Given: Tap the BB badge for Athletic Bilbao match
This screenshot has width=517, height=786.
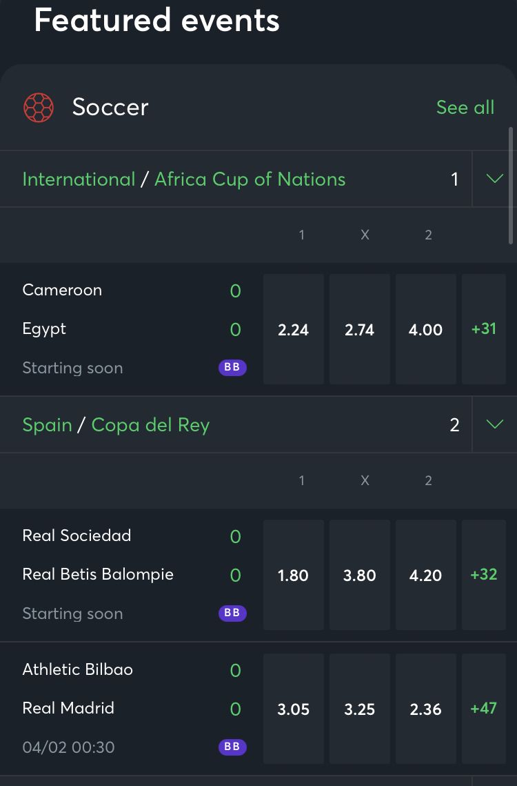Looking at the screenshot, I should [x=232, y=747].
